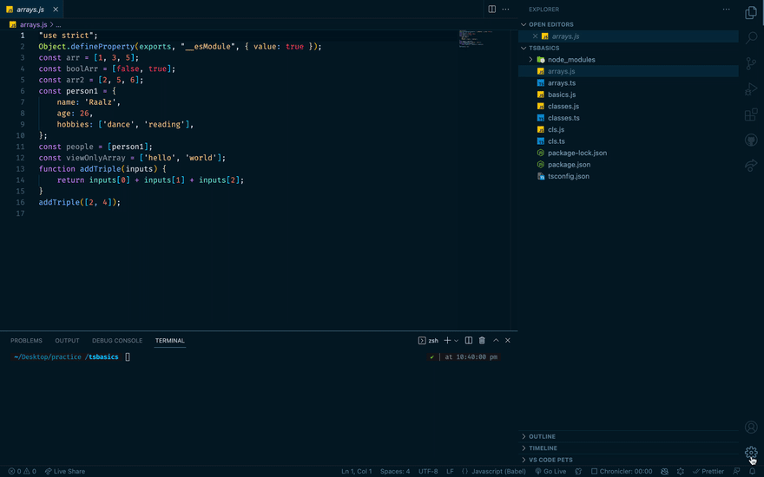Open the Live Share view in activity bar

pos(751,166)
